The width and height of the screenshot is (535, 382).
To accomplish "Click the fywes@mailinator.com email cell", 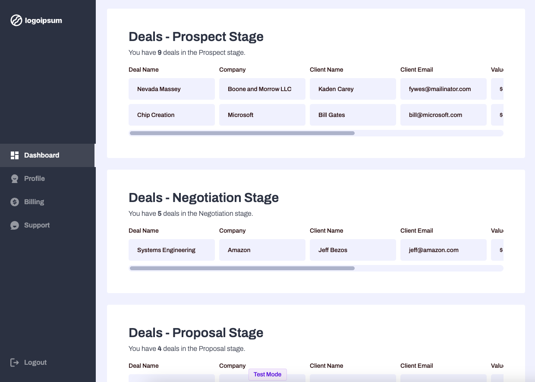I will coord(444,89).
